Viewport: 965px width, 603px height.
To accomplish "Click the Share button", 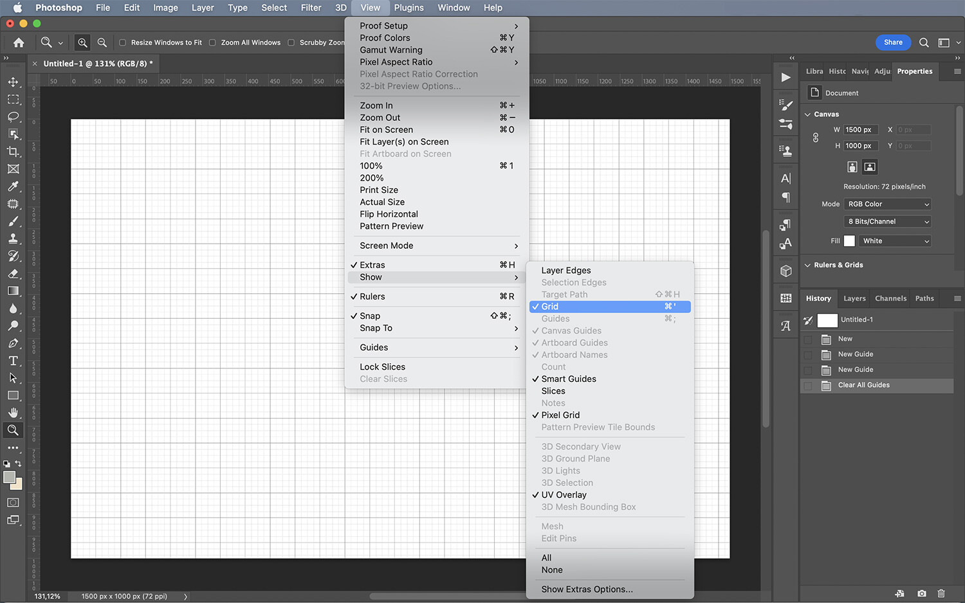I will click(x=893, y=42).
